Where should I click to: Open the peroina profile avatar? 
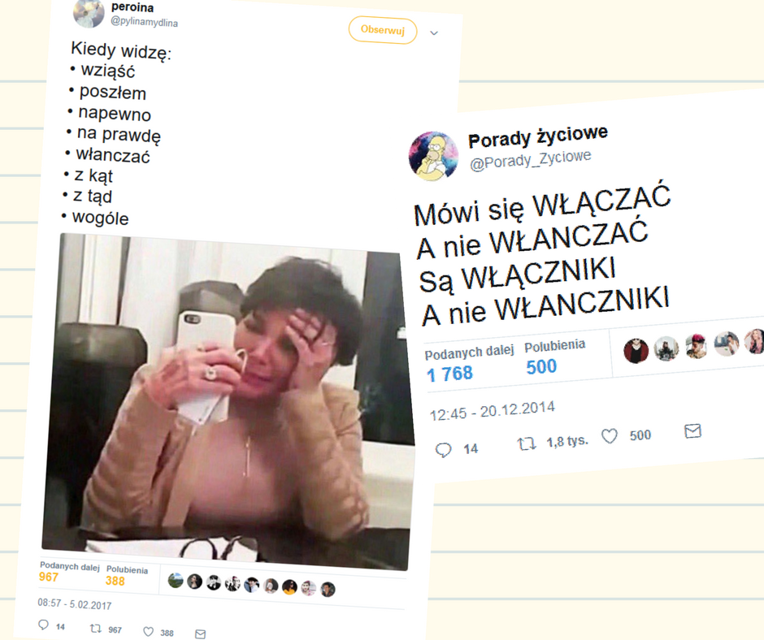89,13
